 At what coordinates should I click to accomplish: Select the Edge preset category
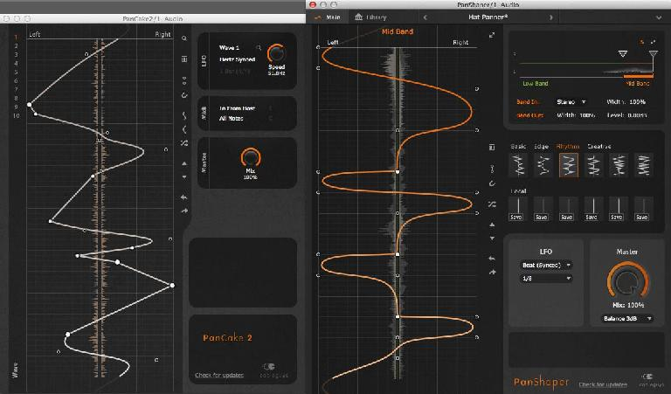[542, 146]
